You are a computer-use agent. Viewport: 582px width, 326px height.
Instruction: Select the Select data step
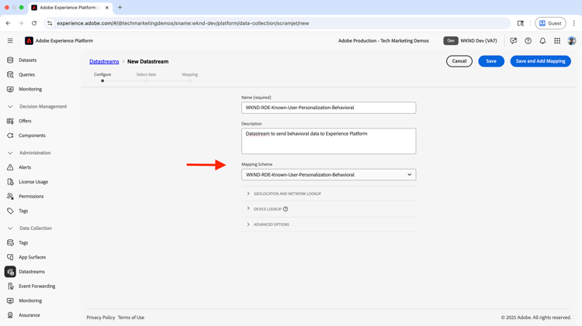[x=146, y=77]
